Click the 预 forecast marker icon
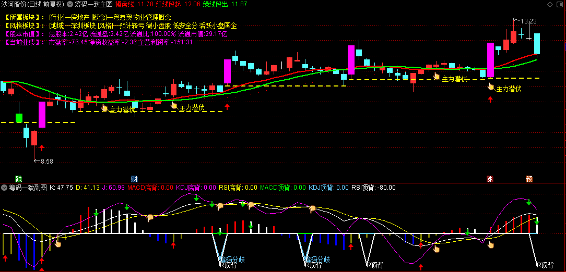This screenshot has width=566, height=272. 529,179
